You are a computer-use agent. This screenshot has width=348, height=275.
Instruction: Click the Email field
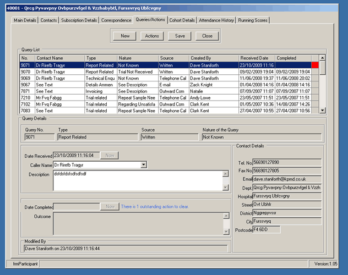click(x=287, y=179)
